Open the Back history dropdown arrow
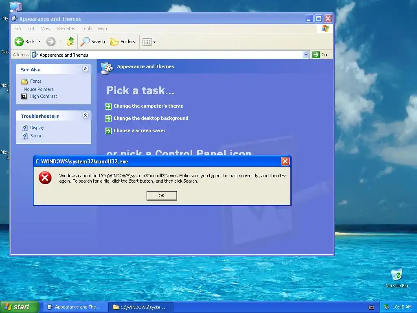Image resolution: width=417 pixels, height=313 pixels. click(x=40, y=42)
